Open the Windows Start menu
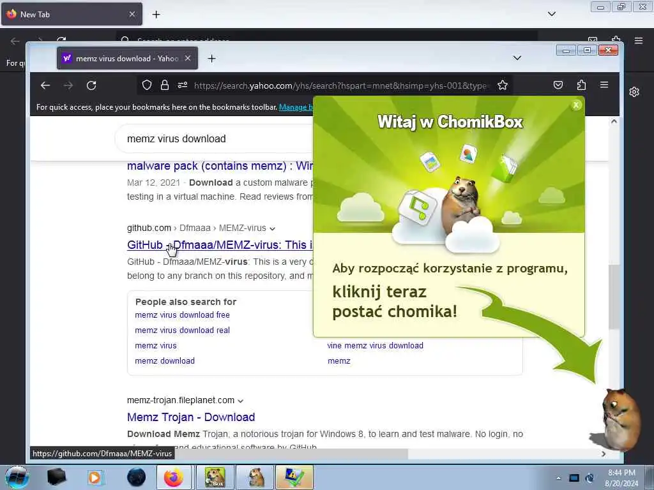The height and width of the screenshot is (490, 654). point(17,477)
